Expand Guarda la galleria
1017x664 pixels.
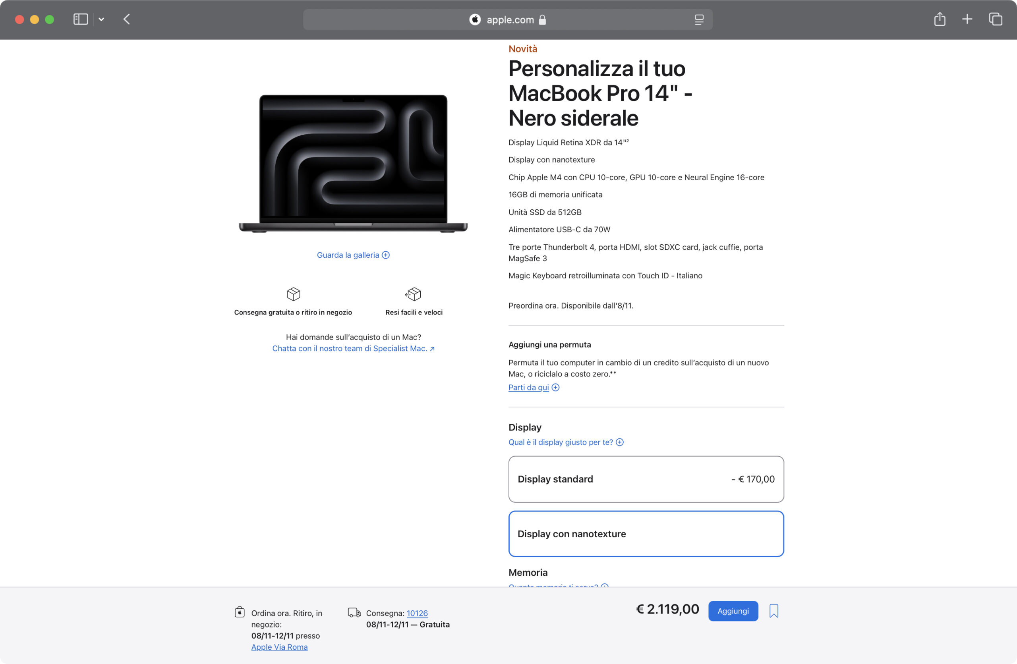353,255
